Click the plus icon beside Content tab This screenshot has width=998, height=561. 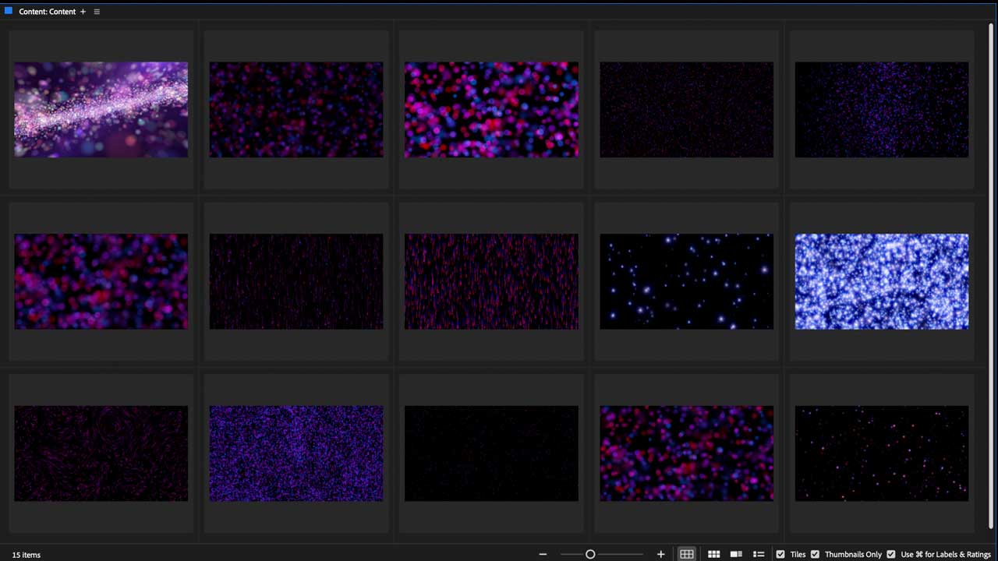[x=83, y=12]
